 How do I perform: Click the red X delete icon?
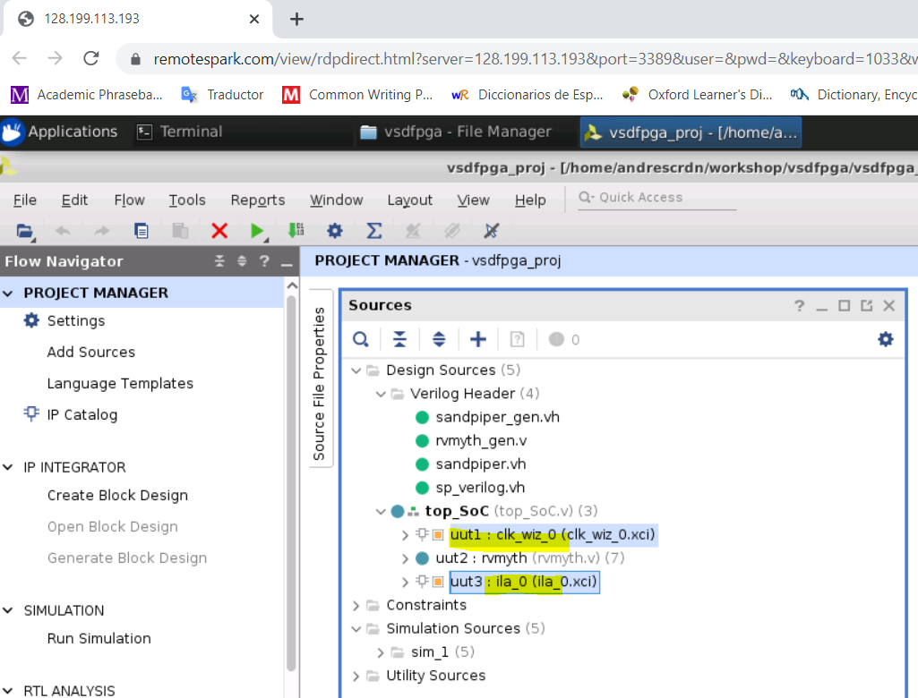(219, 231)
